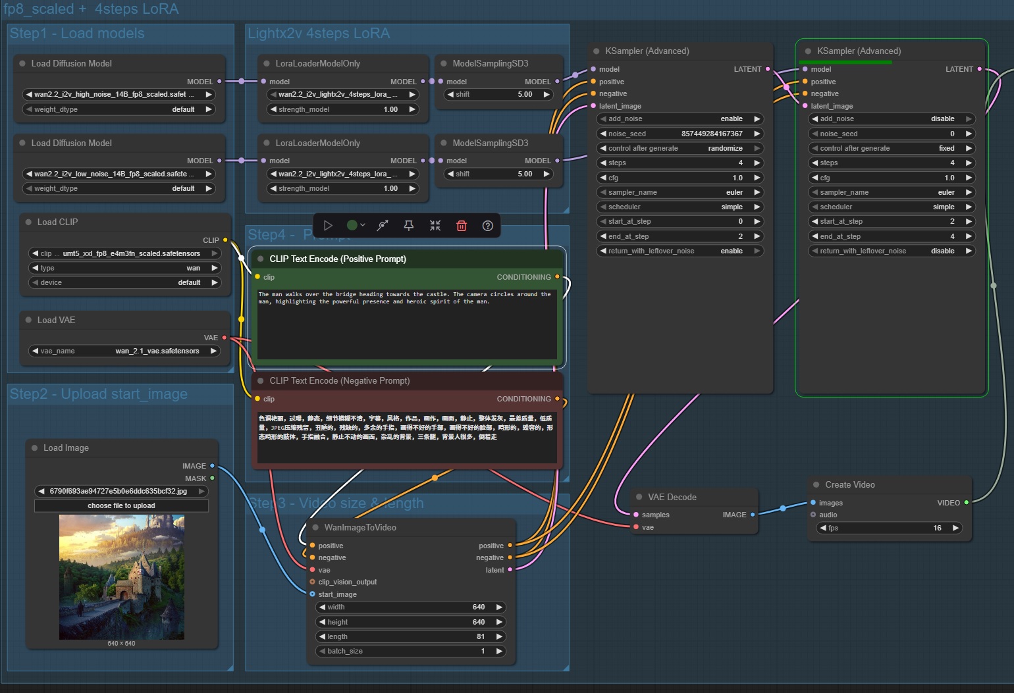Select the Lightx2v 4steps LoRA group title
This screenshot has width=1014, height=693.
coord(319,34)
